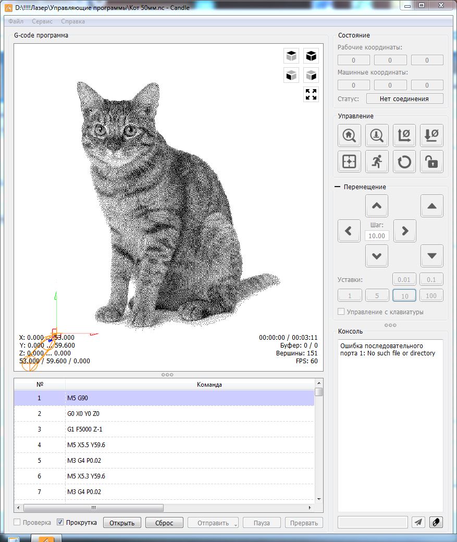This screenshot has height=542, width=457.
Task: Select step preset 0.1
Action: click(x=431, y=279)
